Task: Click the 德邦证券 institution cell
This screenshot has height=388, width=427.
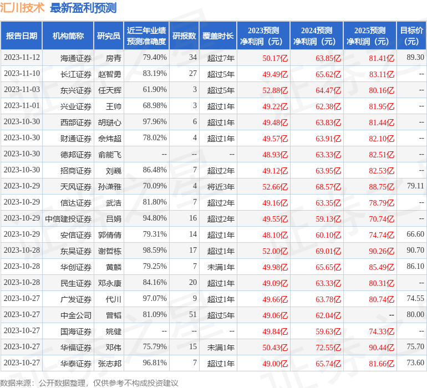Action: [x=76, y=155]
